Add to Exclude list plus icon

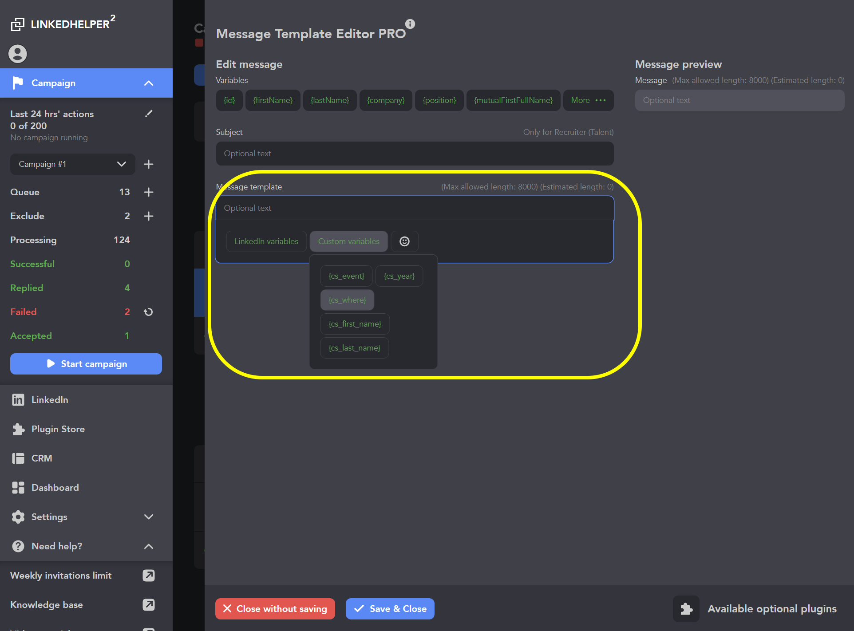(x=149, y=216)
